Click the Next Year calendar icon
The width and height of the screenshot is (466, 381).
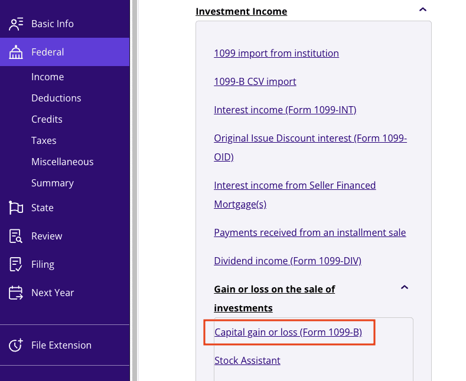(x=16, y=293)
